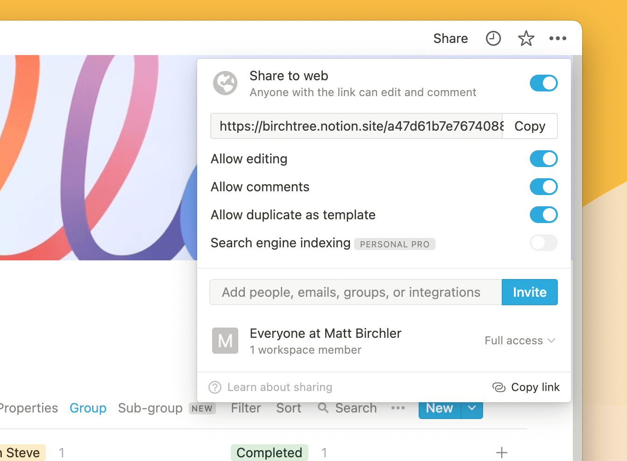Screen dimensions: 627x461
Task: Disable the Allow editing toggle
Action: (544, 159)
